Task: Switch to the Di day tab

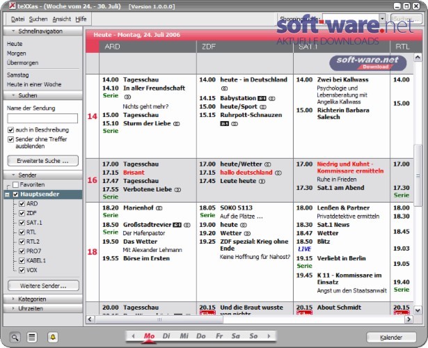Action: pos(166,336)
